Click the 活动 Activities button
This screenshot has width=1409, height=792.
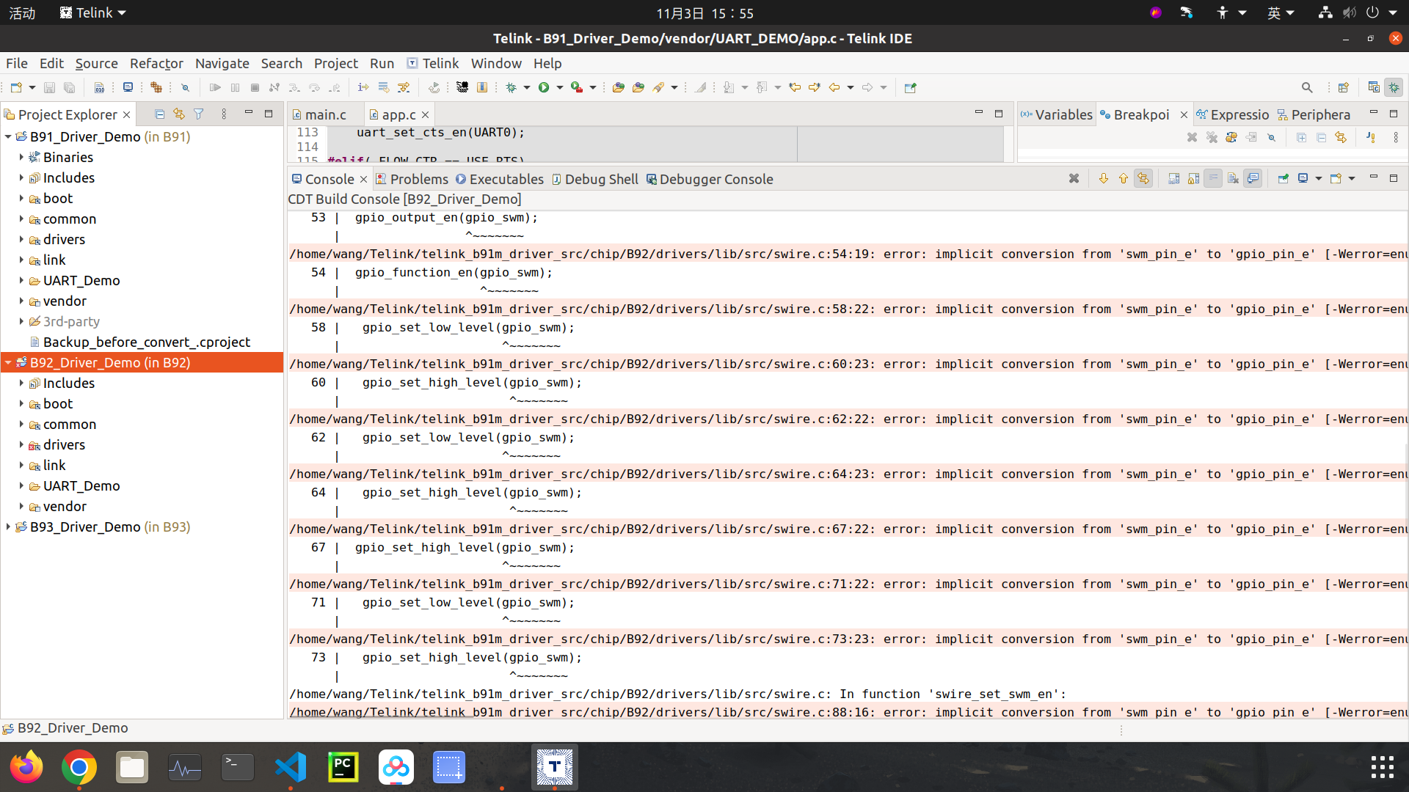(22, 12)
